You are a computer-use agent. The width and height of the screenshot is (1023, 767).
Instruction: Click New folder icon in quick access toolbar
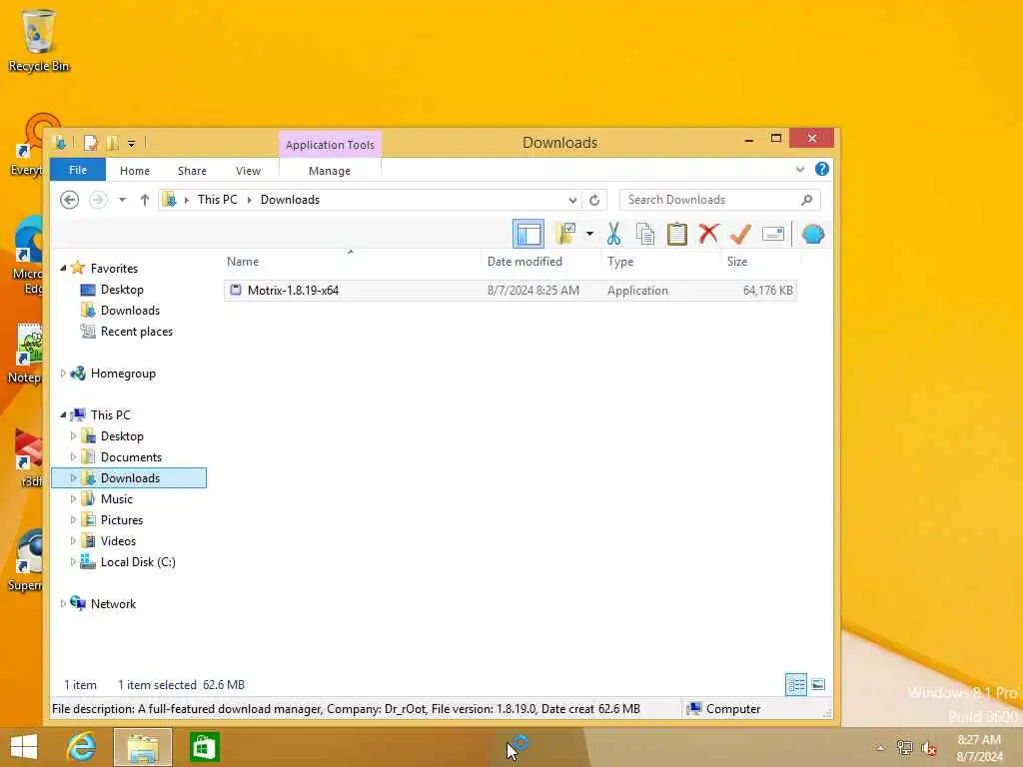112,142
